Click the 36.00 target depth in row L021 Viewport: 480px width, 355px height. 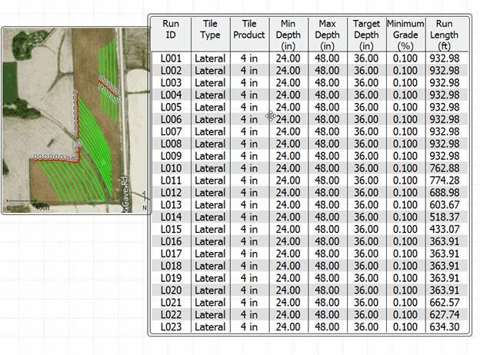[x=366, y=303]
